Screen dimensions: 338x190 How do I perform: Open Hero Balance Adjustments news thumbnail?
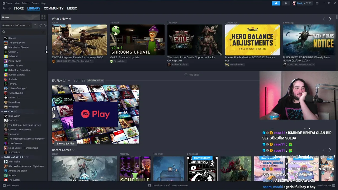pyautogui.click(x=252, y=40)
